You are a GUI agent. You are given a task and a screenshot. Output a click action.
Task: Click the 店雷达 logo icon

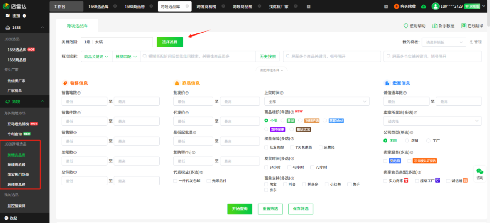pos(6,6)
